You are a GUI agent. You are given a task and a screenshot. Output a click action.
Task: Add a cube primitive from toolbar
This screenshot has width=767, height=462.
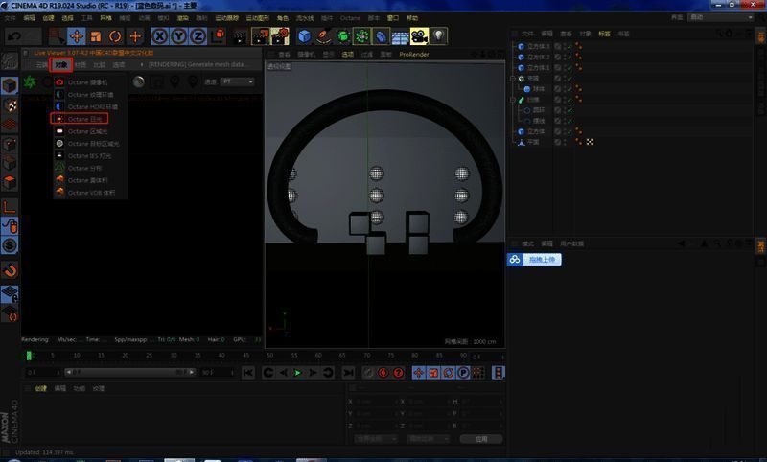click(305, 36)
